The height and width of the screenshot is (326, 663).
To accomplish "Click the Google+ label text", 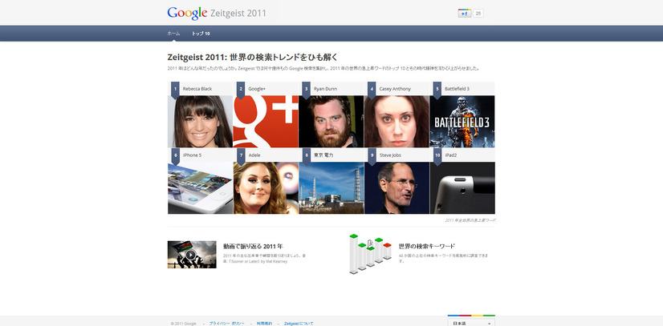I will point(257,89).
